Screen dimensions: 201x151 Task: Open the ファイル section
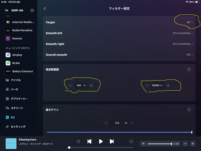coord(13,80)
